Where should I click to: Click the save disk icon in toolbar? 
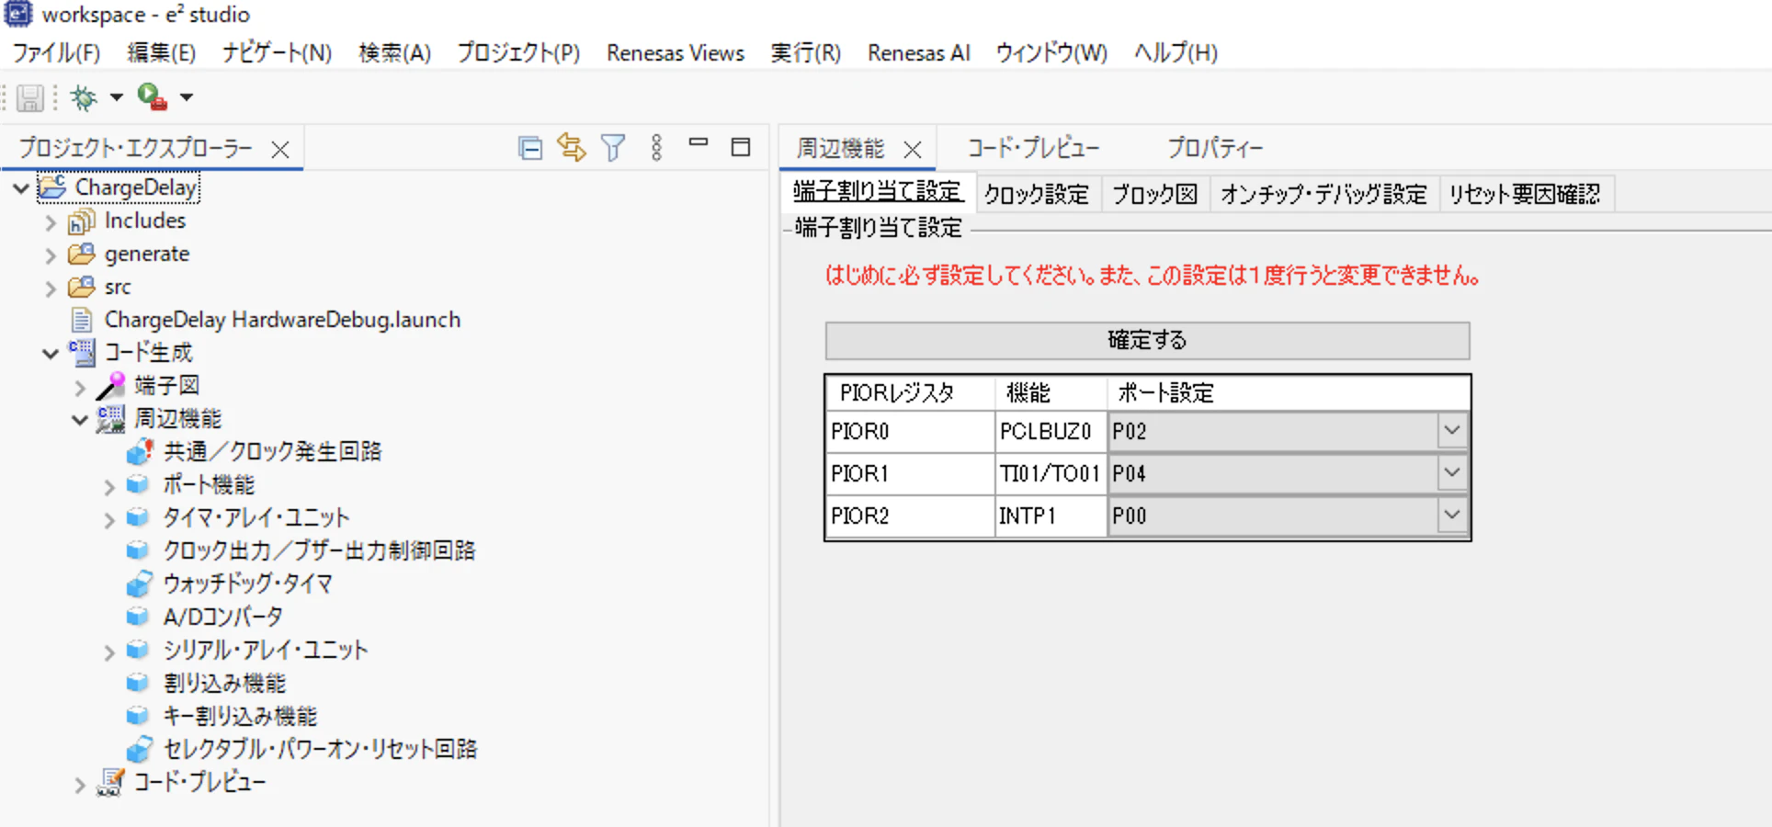point(30,97)
